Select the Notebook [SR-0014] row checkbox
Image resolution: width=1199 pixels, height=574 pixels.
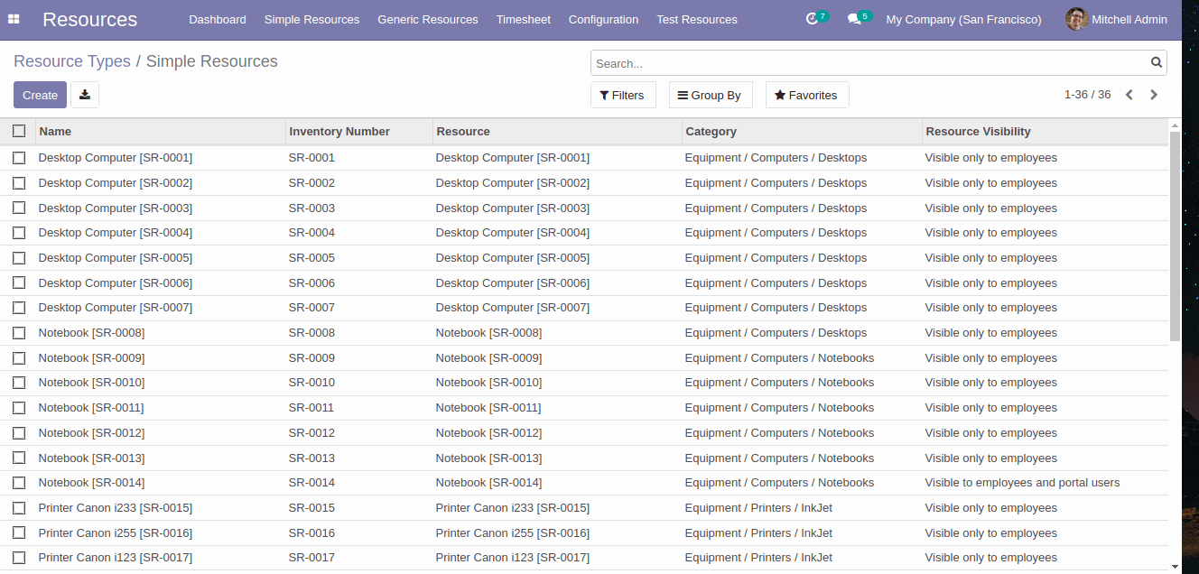(19, 483)
